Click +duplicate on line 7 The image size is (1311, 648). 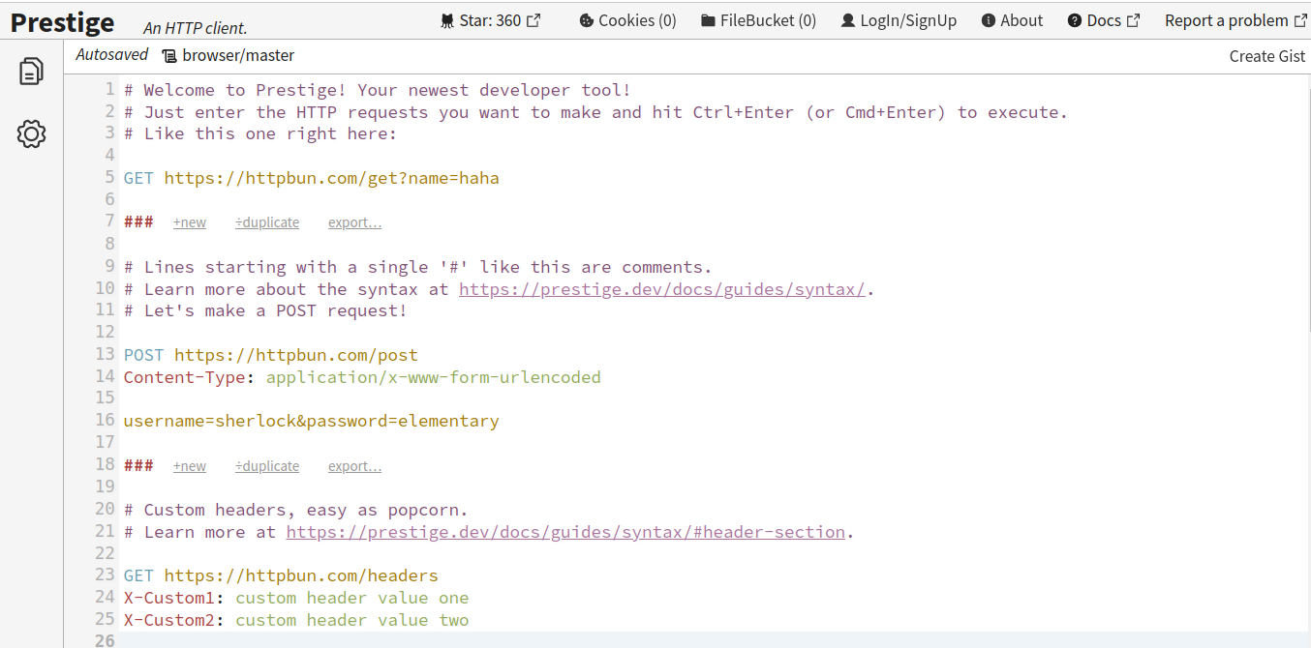[267, 222]
